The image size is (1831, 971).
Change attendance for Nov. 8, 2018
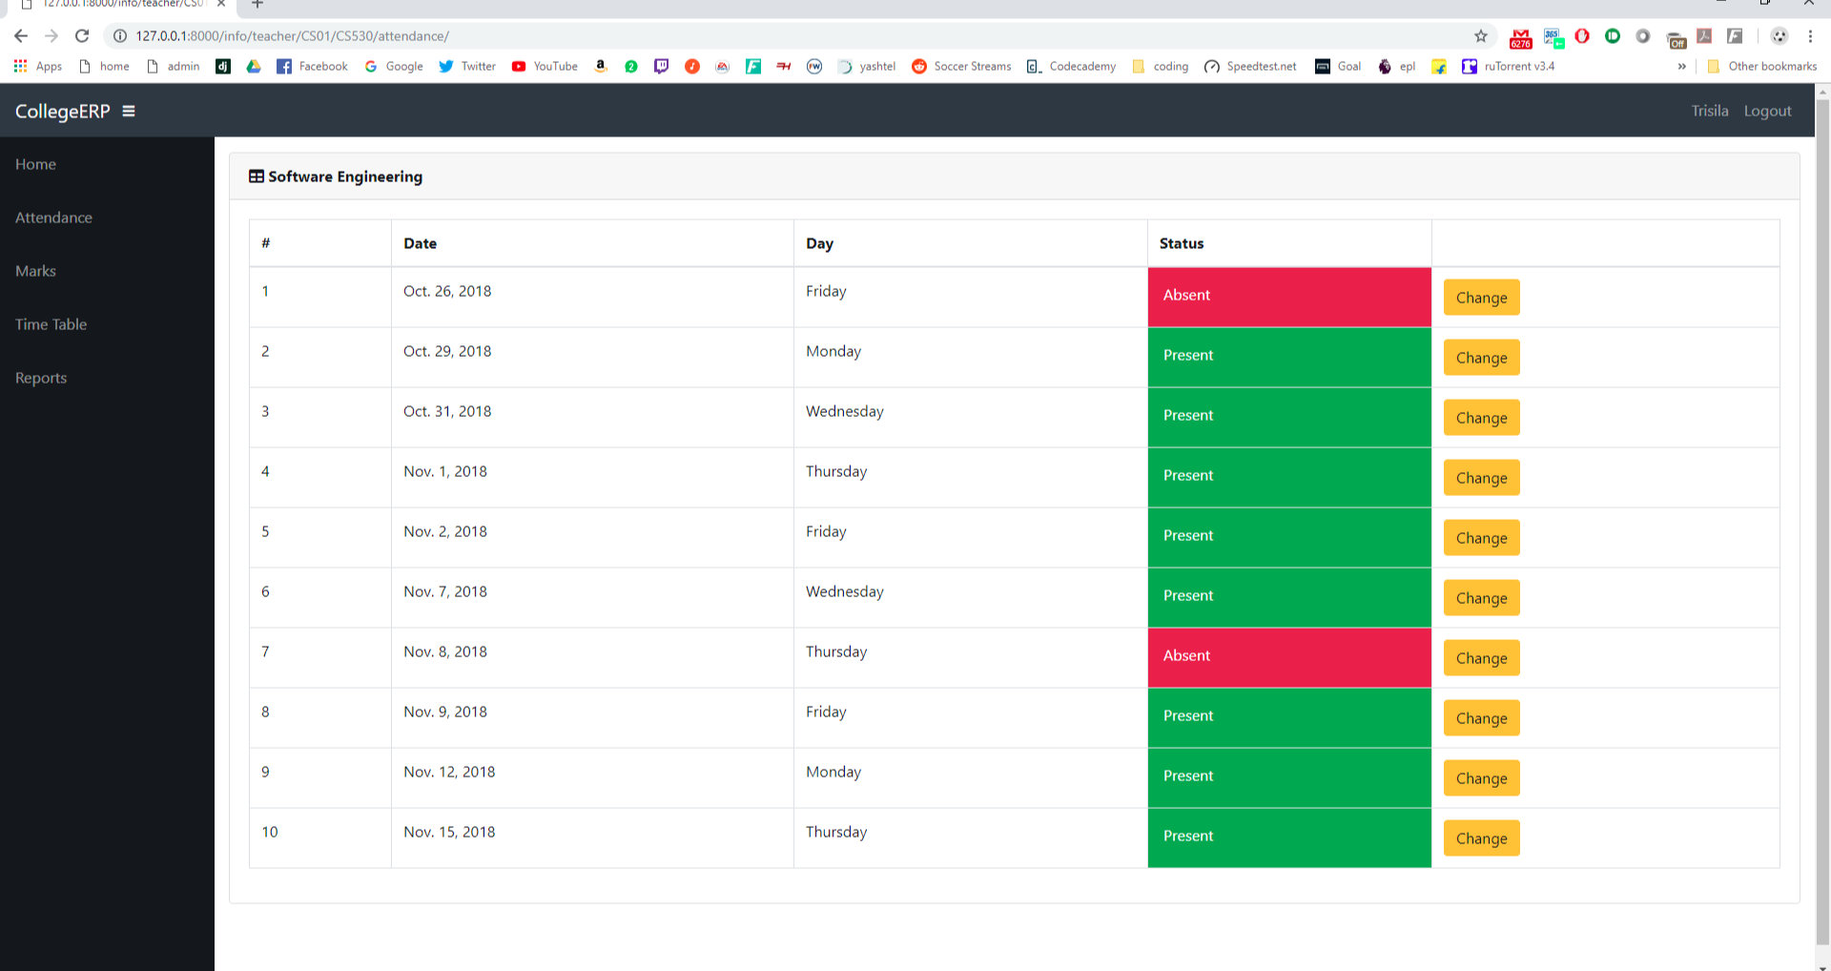1481,658
